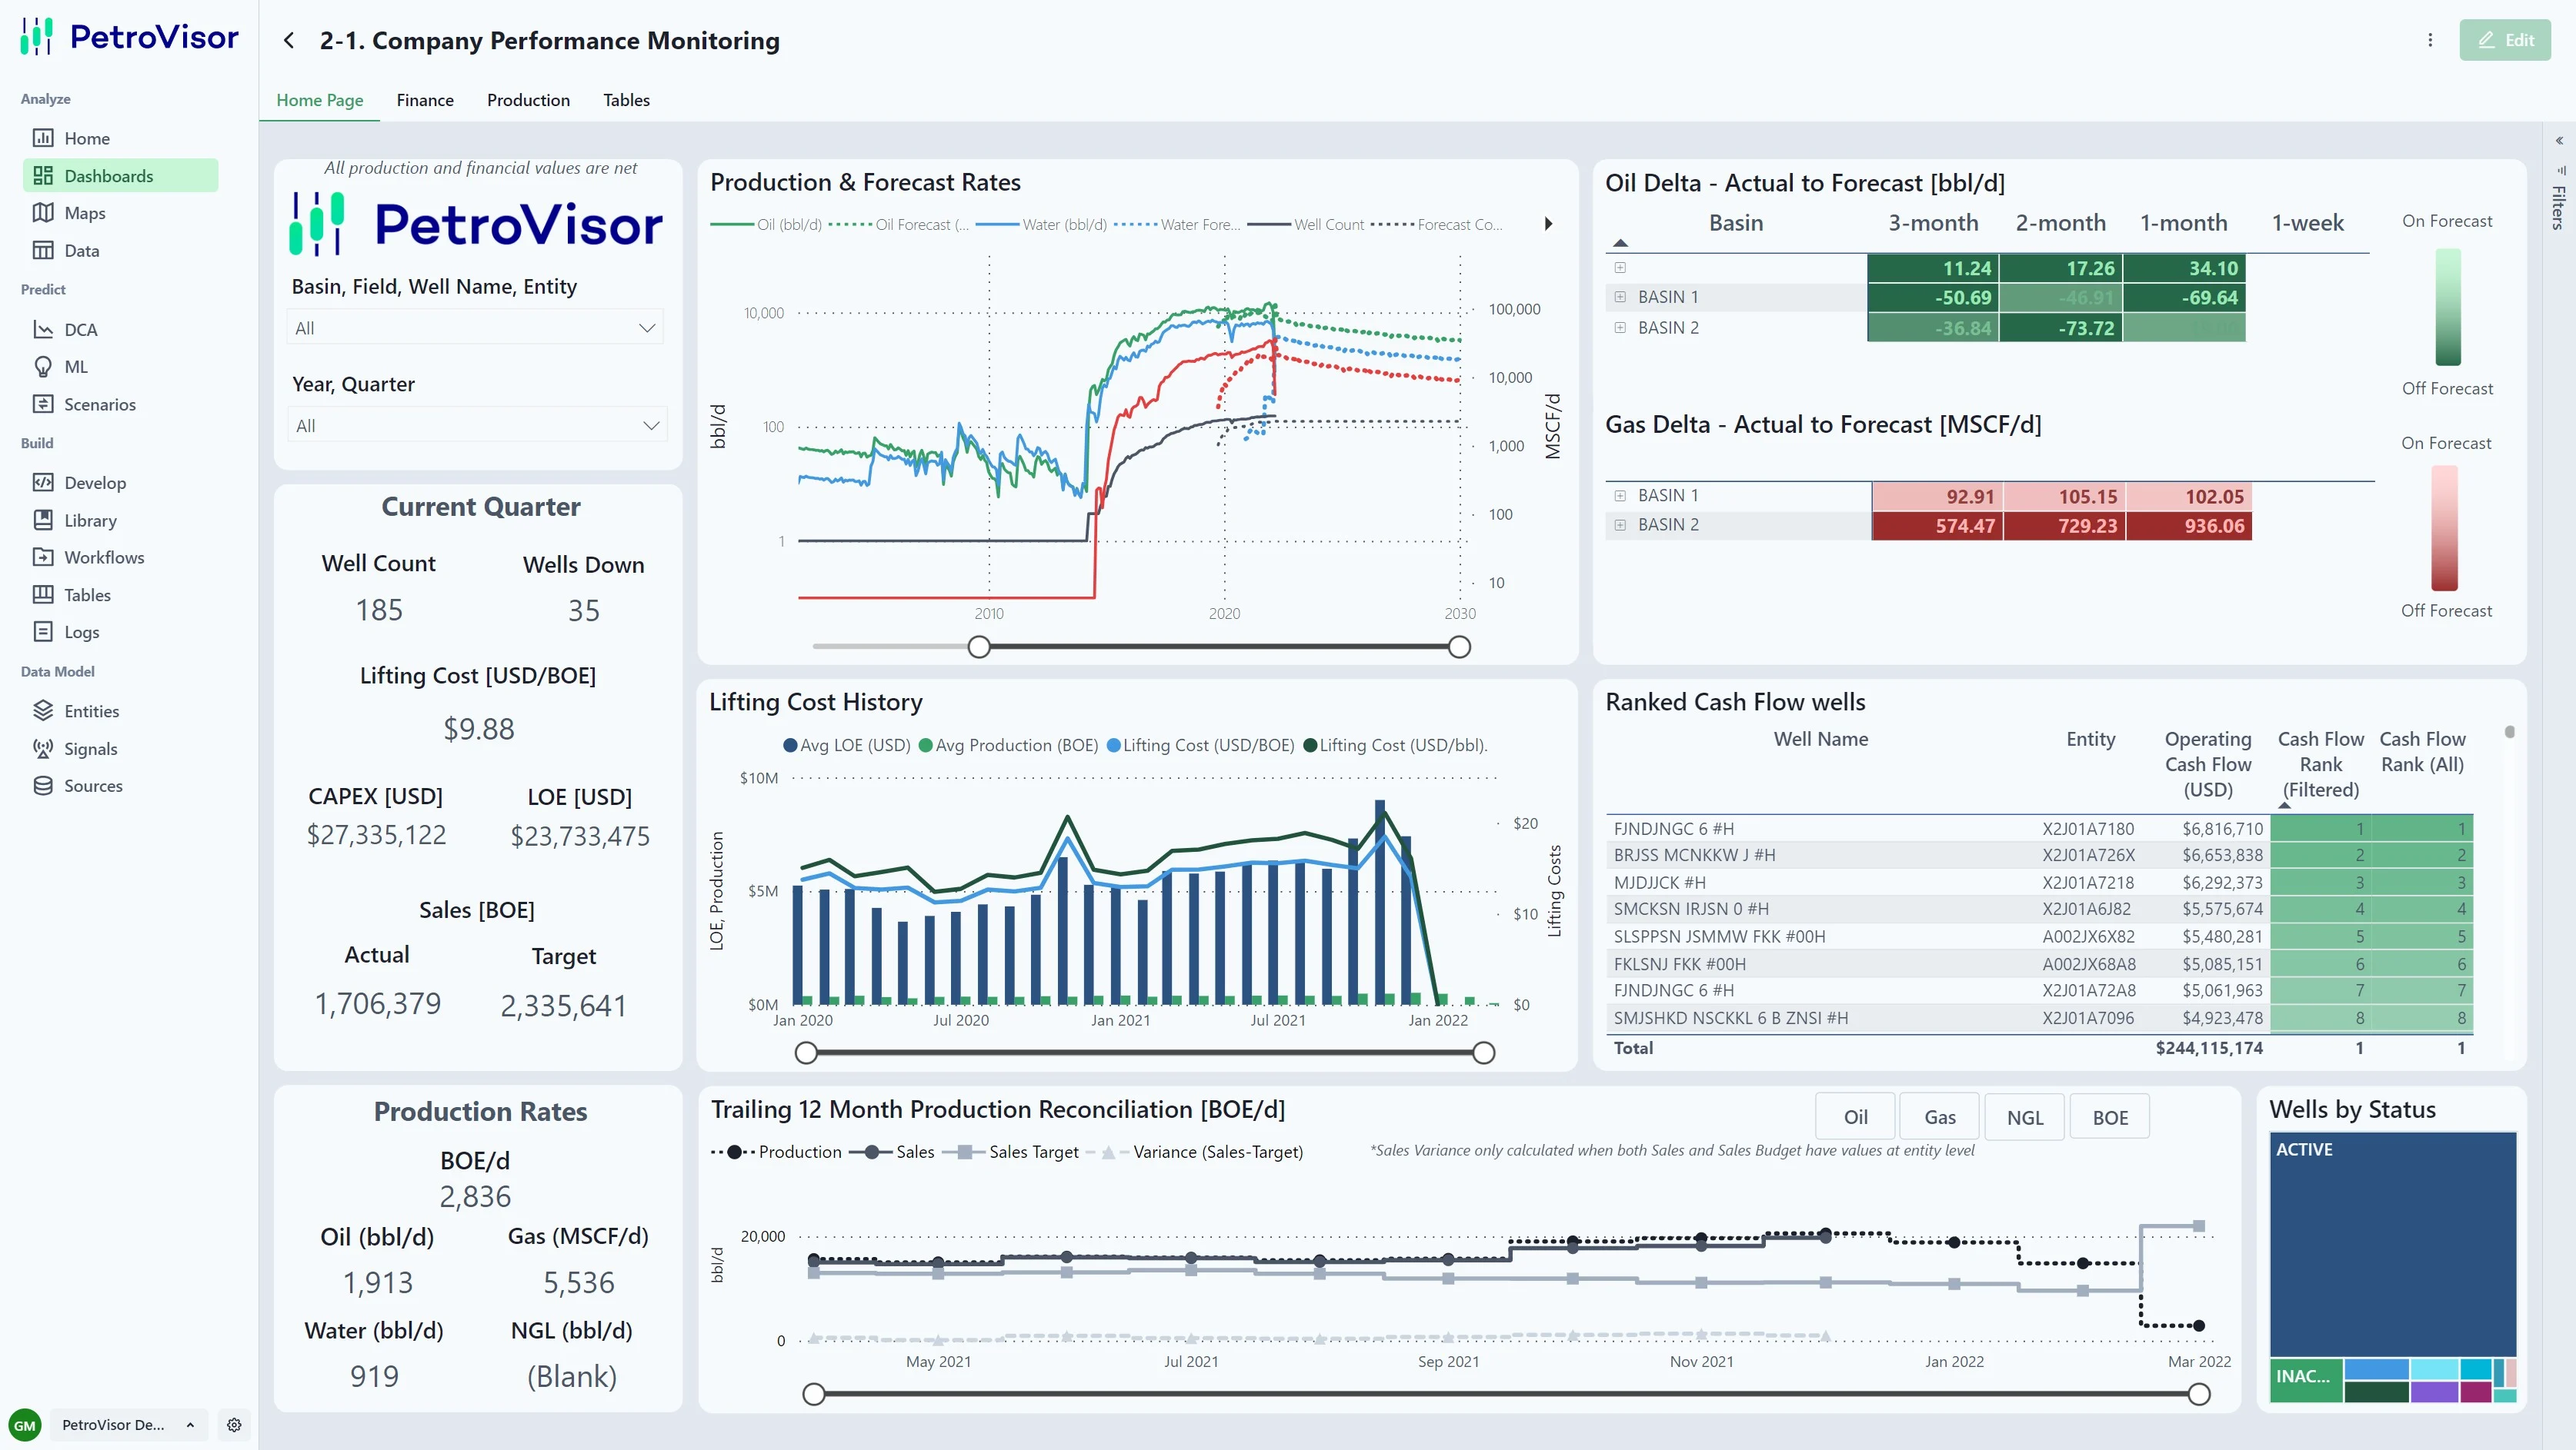Viewport: 2576px width, 1450px height.
Task: Click next arrow in Production chart legend
Action: click(1548, 224)
